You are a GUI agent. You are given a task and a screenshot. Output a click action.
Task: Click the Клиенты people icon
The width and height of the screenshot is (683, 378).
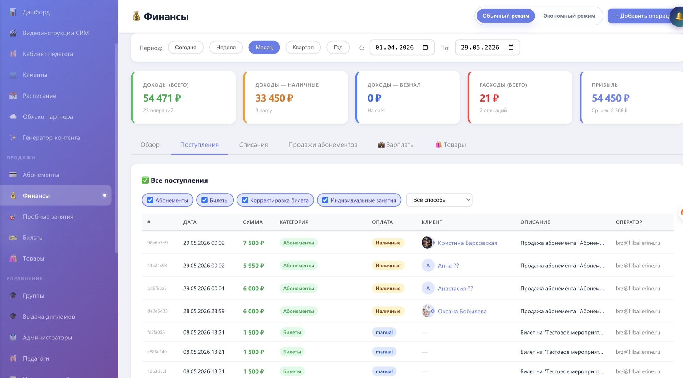click(13, 75)
